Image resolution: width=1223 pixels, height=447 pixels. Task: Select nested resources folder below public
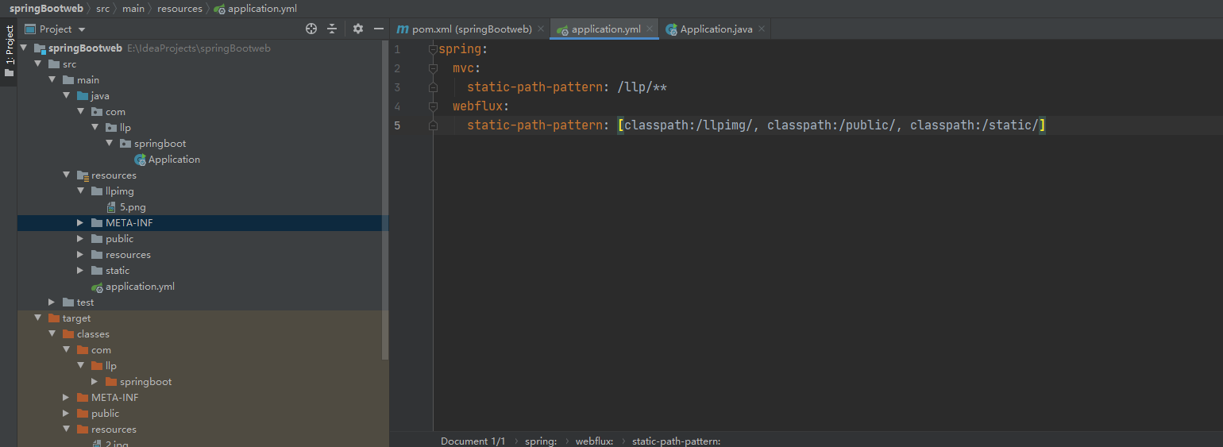[128, 255]
